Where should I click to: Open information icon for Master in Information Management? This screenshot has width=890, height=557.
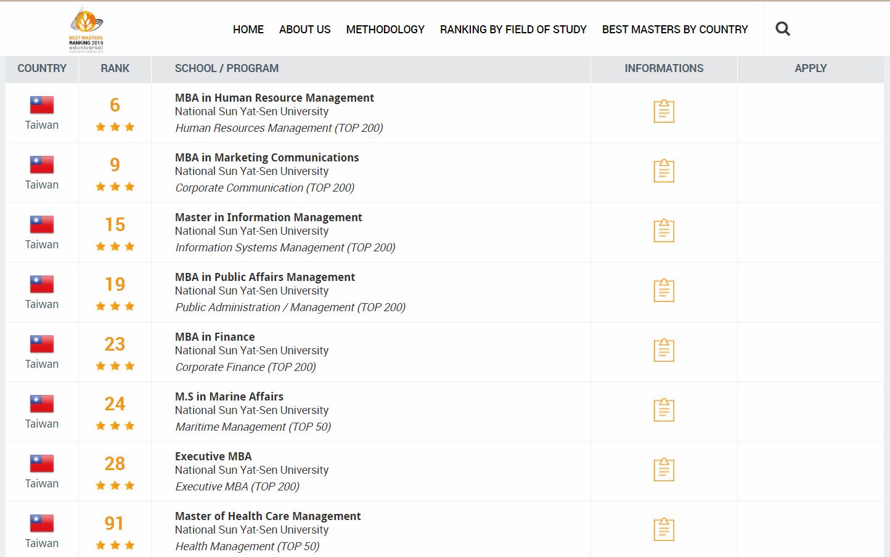tap(664, 230)
